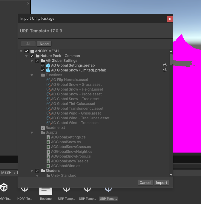Click the Nature Pack - Common folder icon
This screenshot has width=201, height=204.
(38, 56)
